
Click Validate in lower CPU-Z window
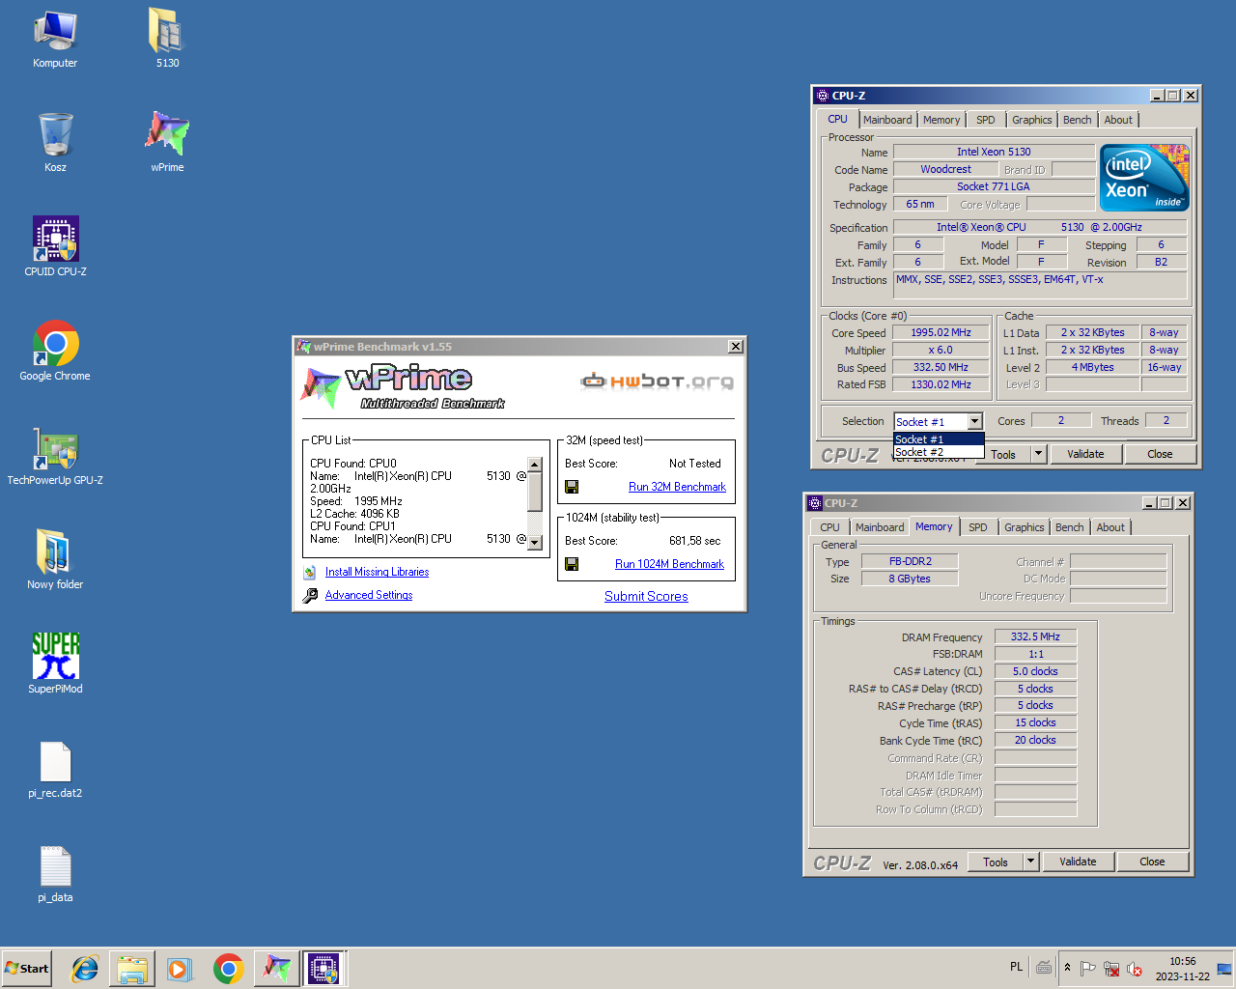(1078, 862)
